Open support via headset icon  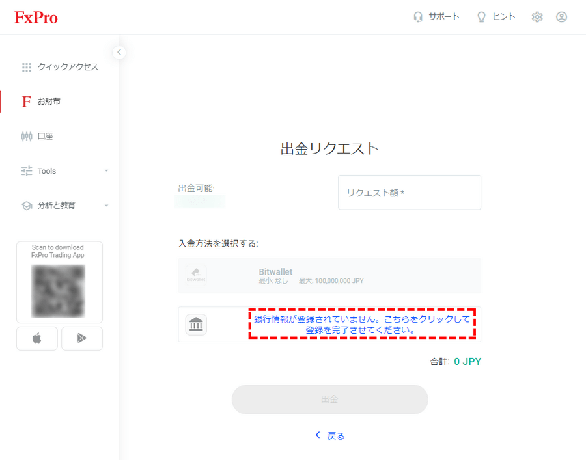[x=418, y=17]
